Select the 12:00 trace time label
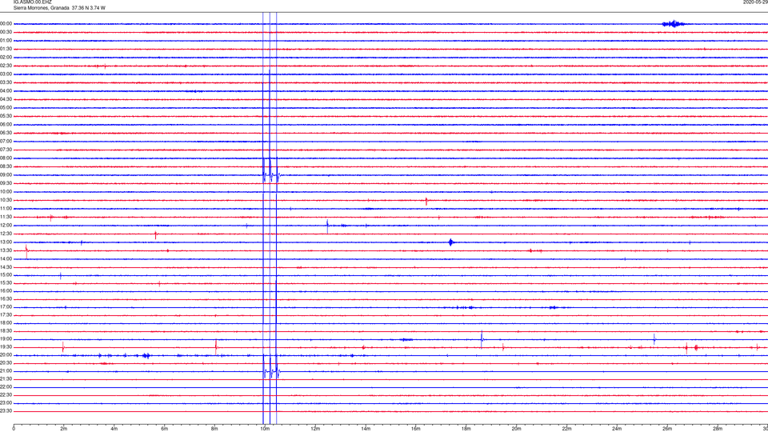The height and width of the screenshot is (432, 768). click(6, 225)
